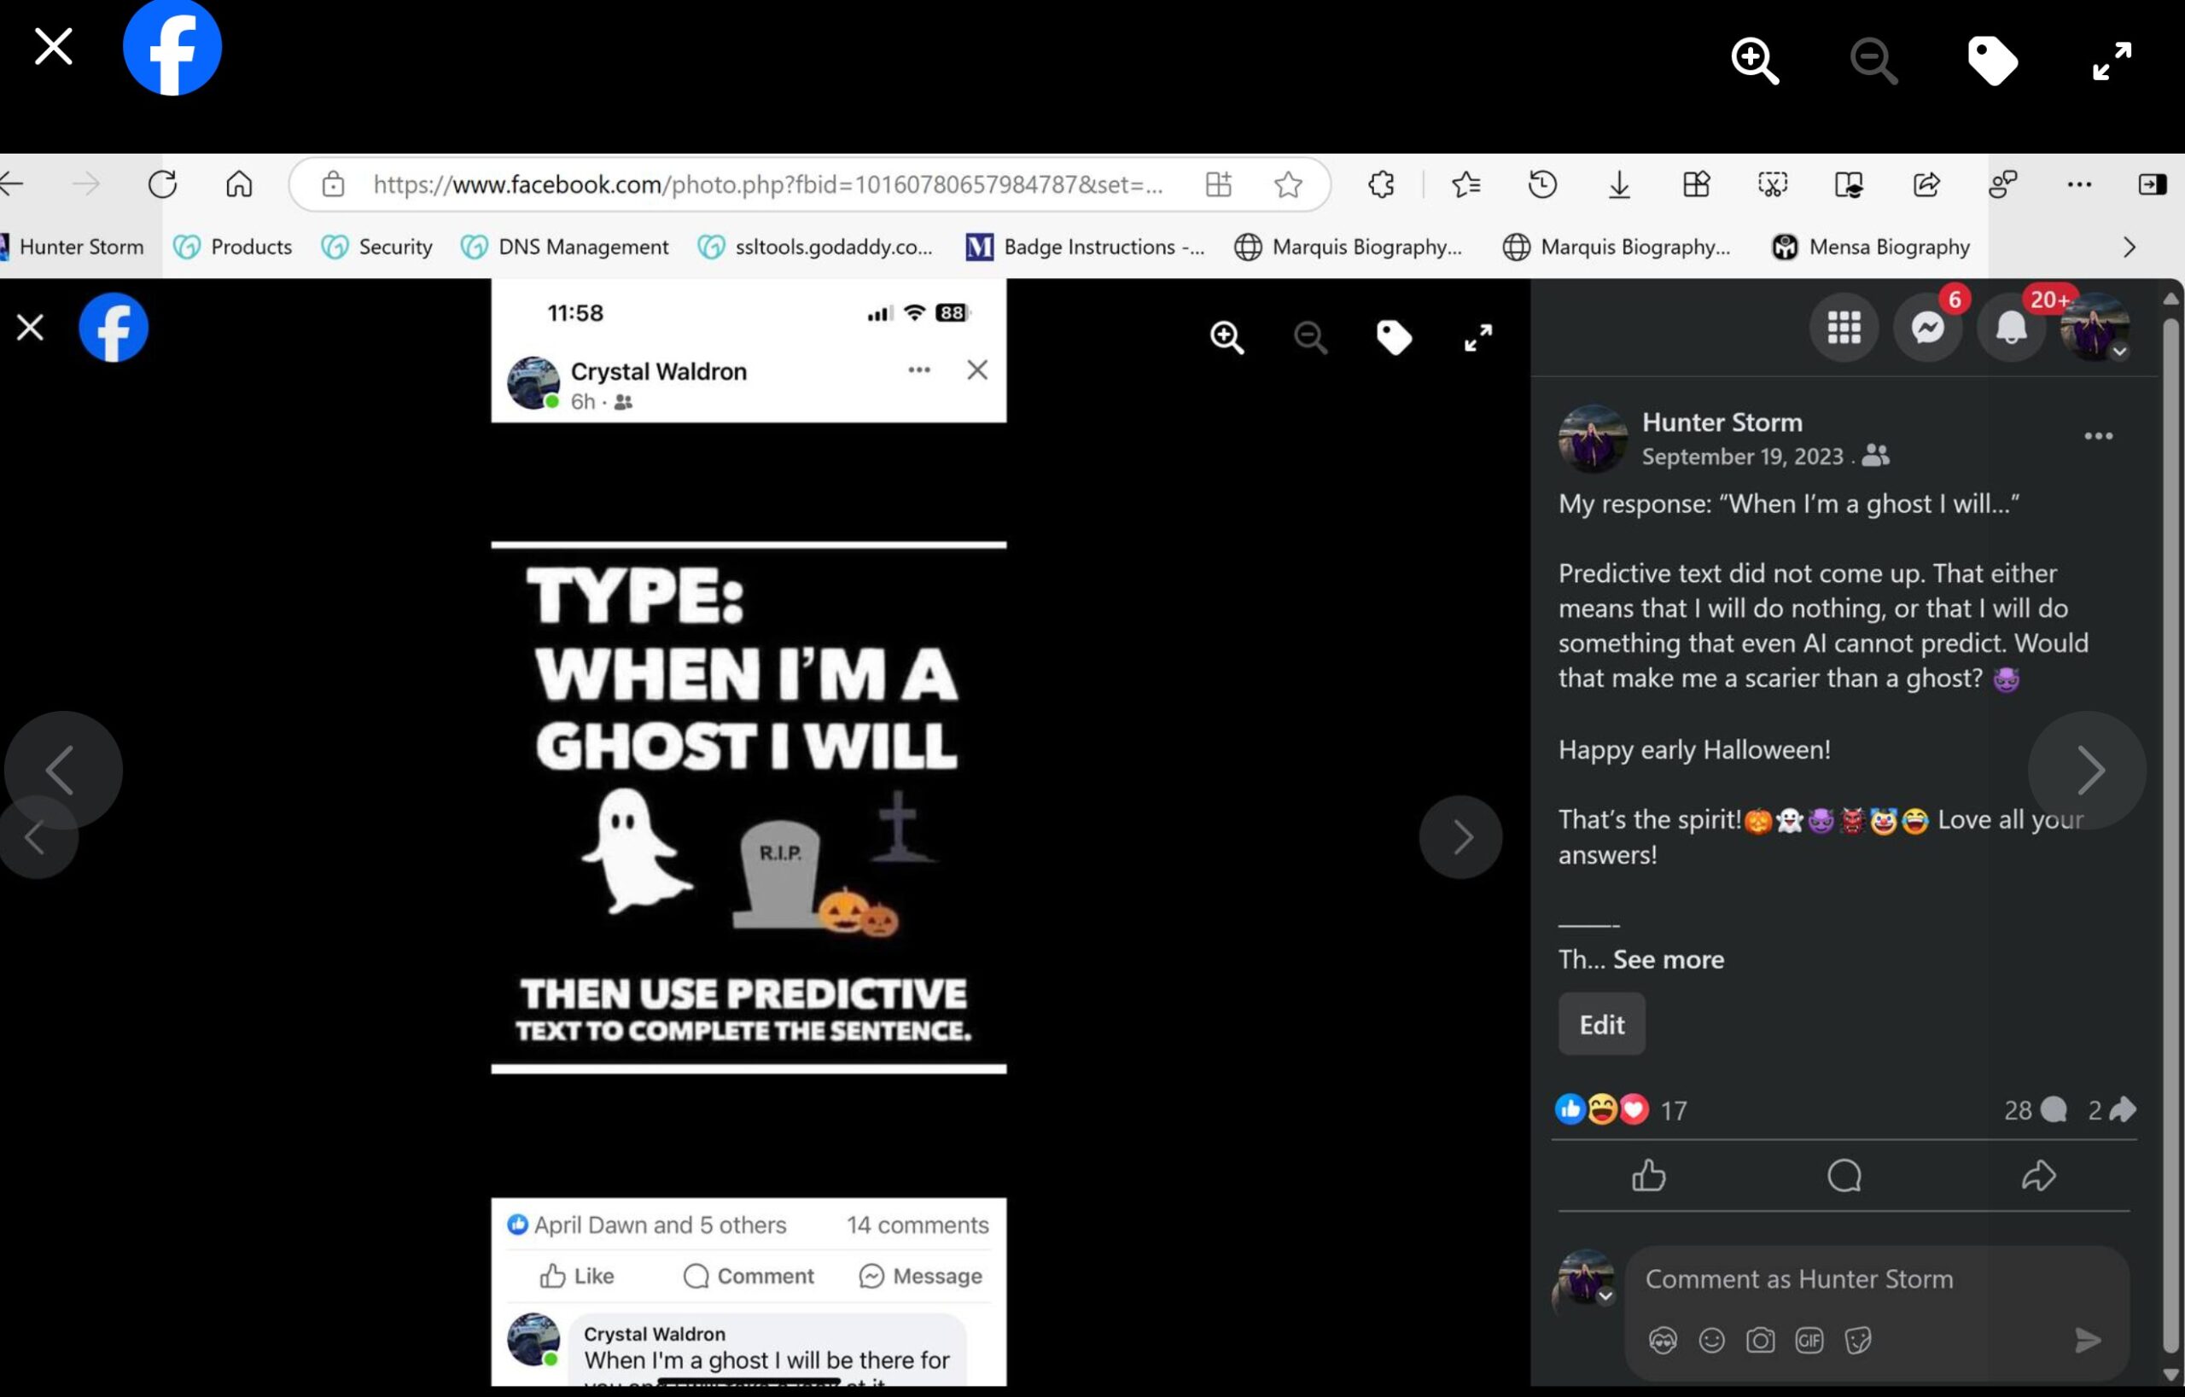Open Facebook apps grid menu
2185x1397 pixels.
pyautogui.click(x=1843, y=328)
